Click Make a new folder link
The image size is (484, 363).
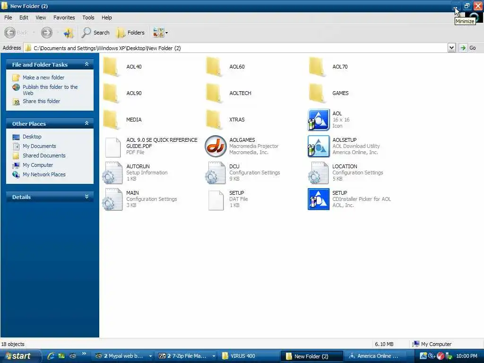click(x=38, y=78)
